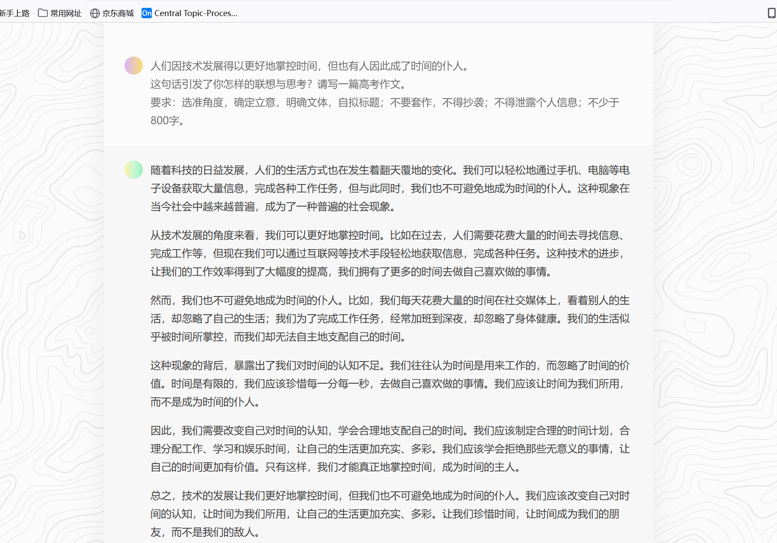Screen dimensions: 777x543
Task: Click the line 这句话引发了你怎样的联想与思考
Action: tap(279, 84)
